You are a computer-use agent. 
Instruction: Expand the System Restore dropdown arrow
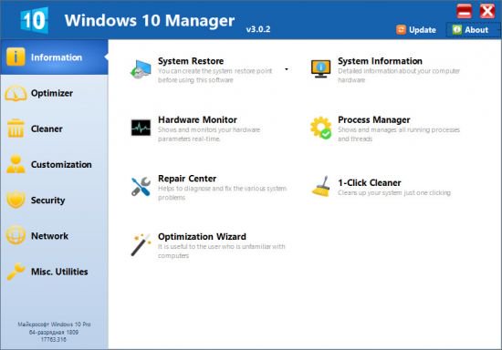click(287, 69)
